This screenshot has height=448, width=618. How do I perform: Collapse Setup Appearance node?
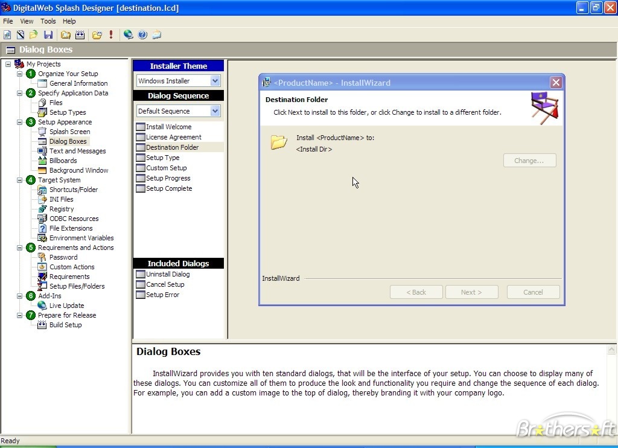20,122
